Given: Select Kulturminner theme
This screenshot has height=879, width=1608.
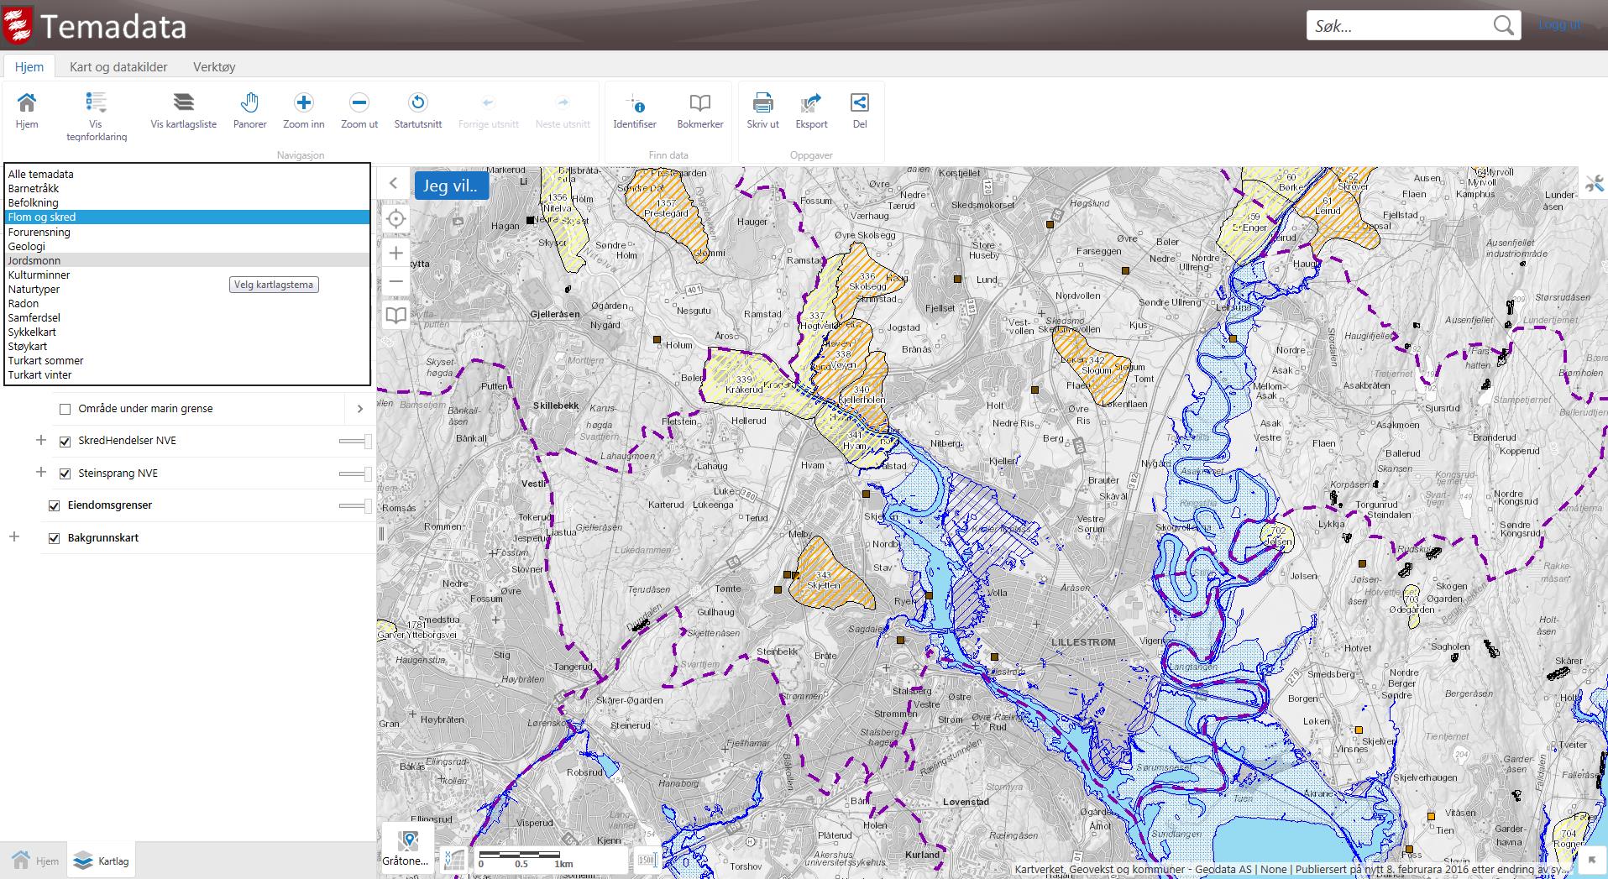Looking at the screenshot, I should coord(186,275).
